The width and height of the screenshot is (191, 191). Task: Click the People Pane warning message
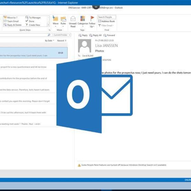(124, 165)
